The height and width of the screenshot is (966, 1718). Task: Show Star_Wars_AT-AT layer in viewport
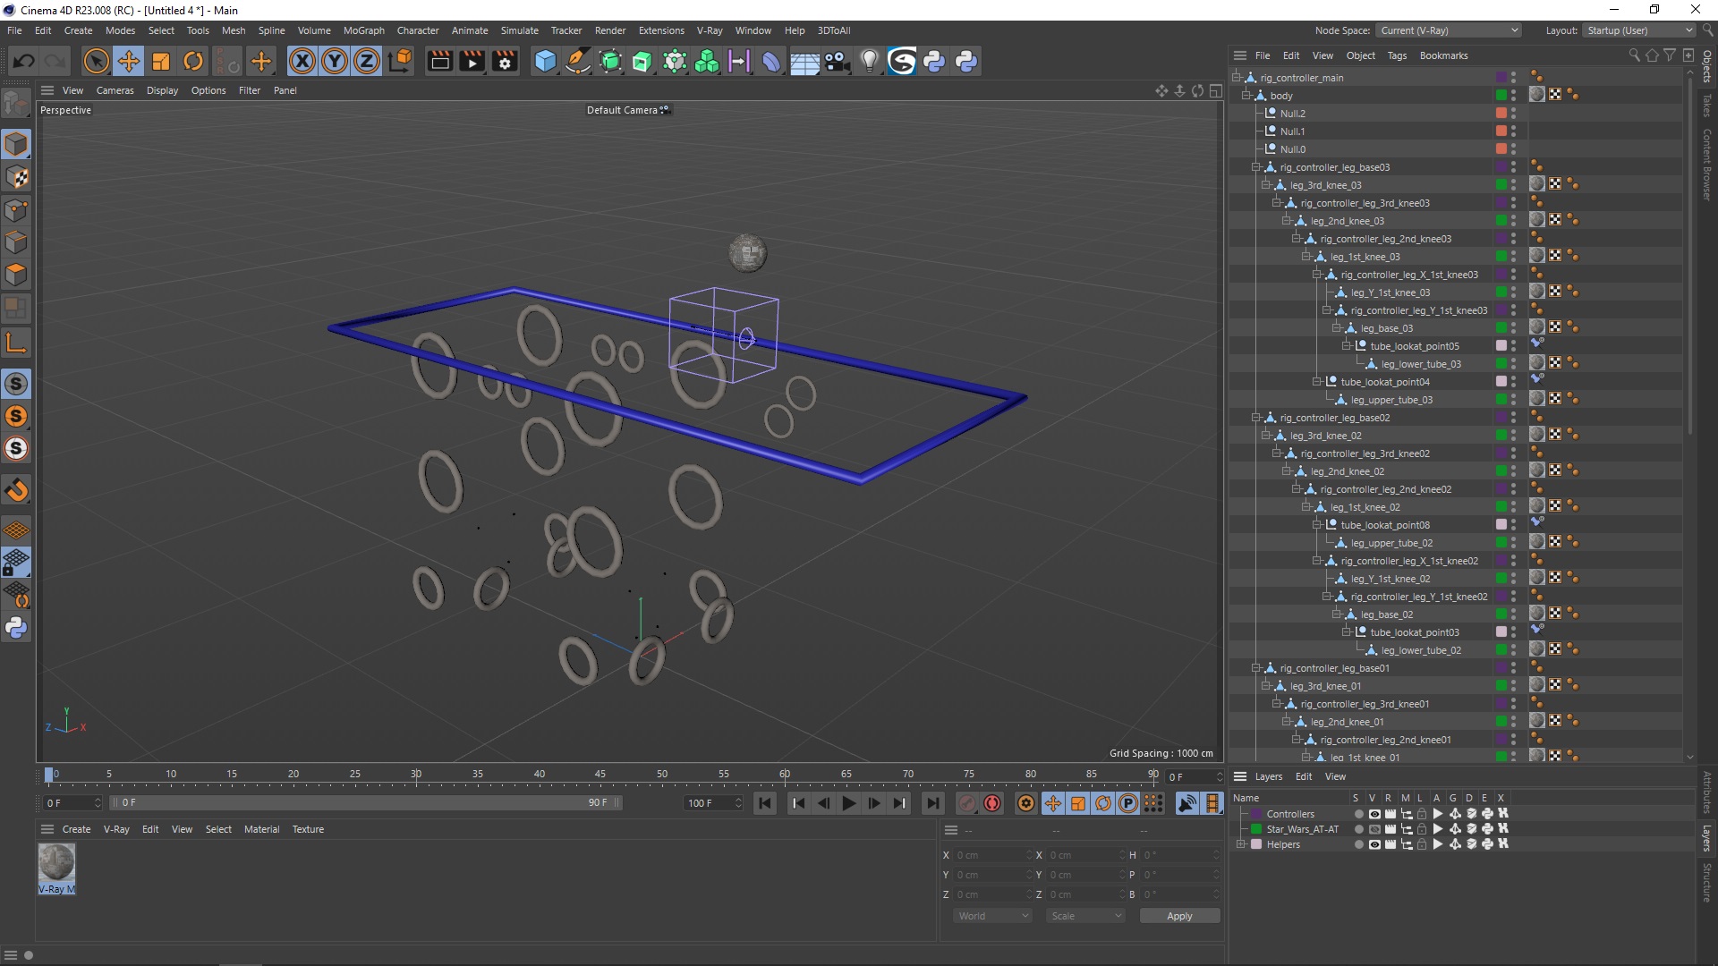click(x=1374, y=829)
